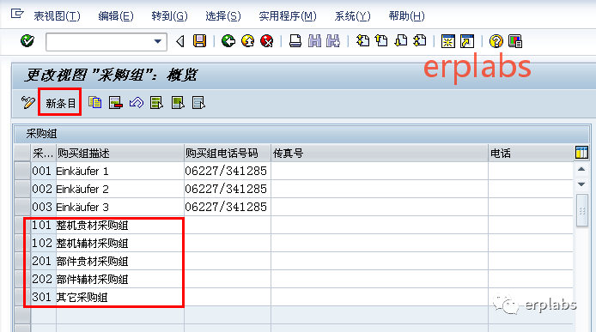Screen dimensions: 596x332
Task: Click the 其它采购组 cell
Action: click(120, 297)
